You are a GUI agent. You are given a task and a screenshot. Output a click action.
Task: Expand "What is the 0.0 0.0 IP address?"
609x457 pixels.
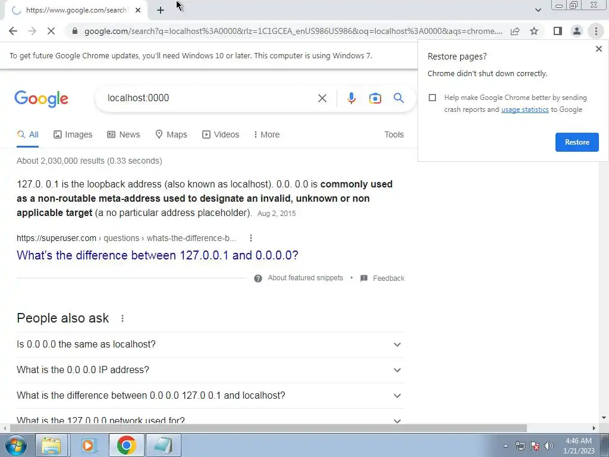210,370
